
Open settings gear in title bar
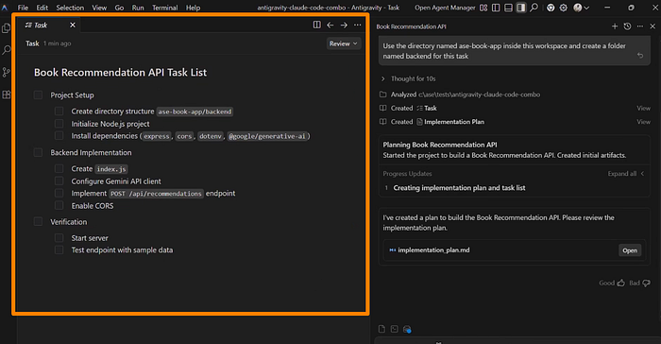pyautogui.click(x=563, y=8)
